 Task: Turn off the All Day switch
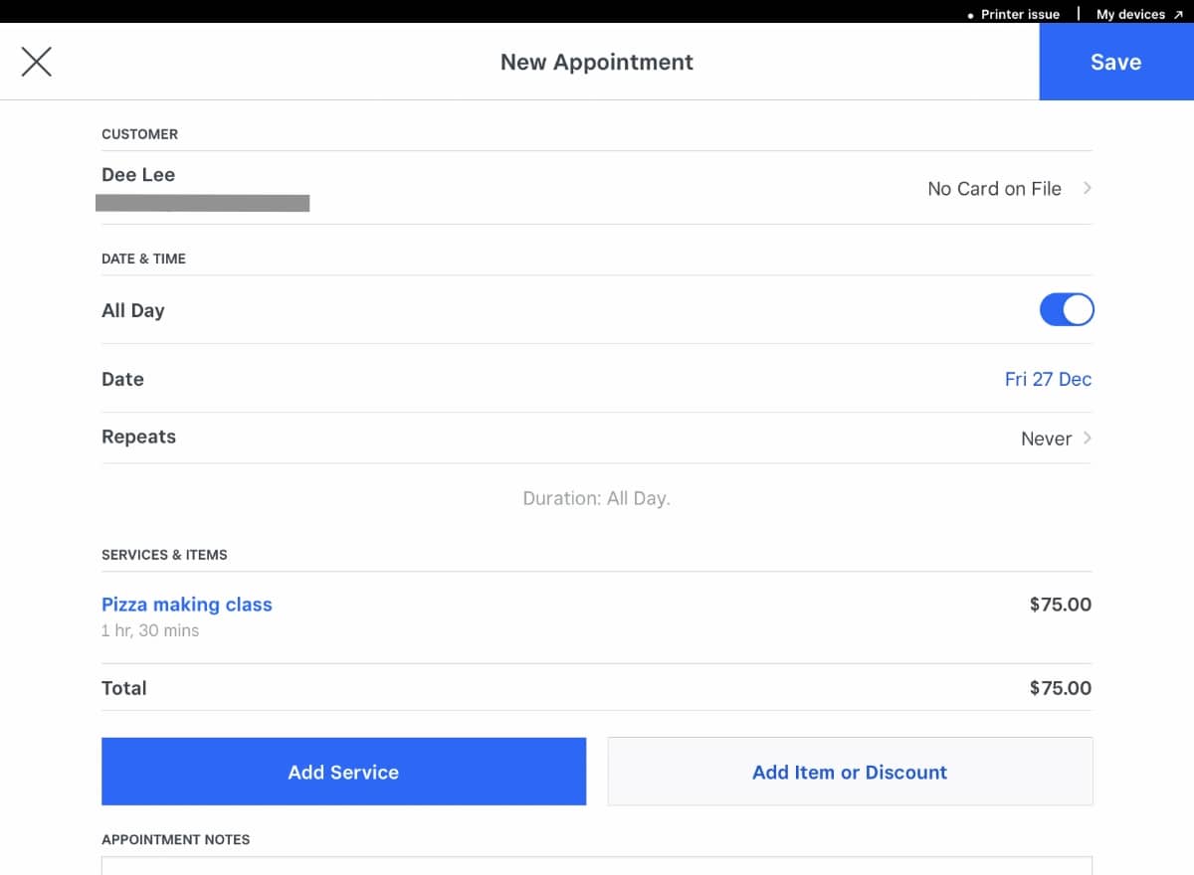[x=1067, y=310]
